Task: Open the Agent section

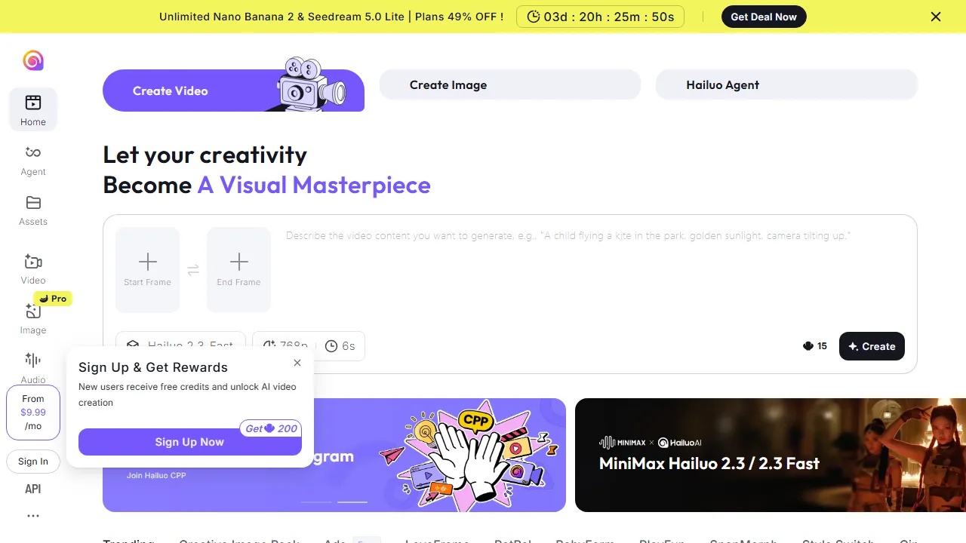Action: pyautogui.click(x=32, y=160)
